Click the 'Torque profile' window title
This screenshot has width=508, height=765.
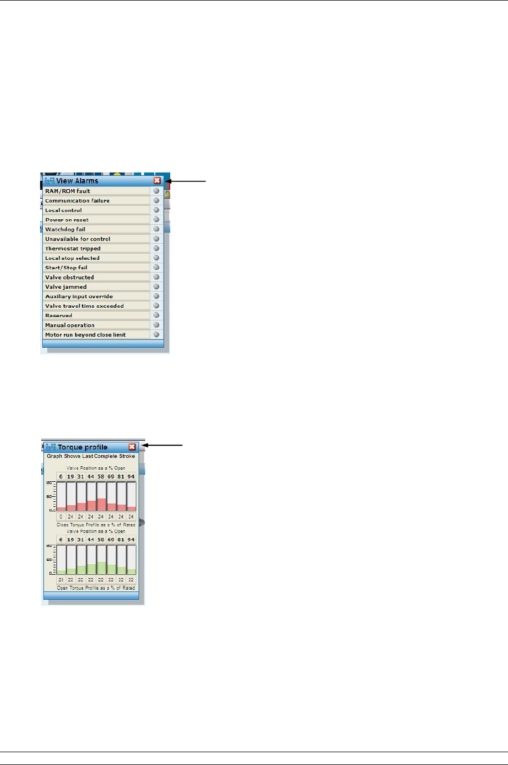coord(83,447)
